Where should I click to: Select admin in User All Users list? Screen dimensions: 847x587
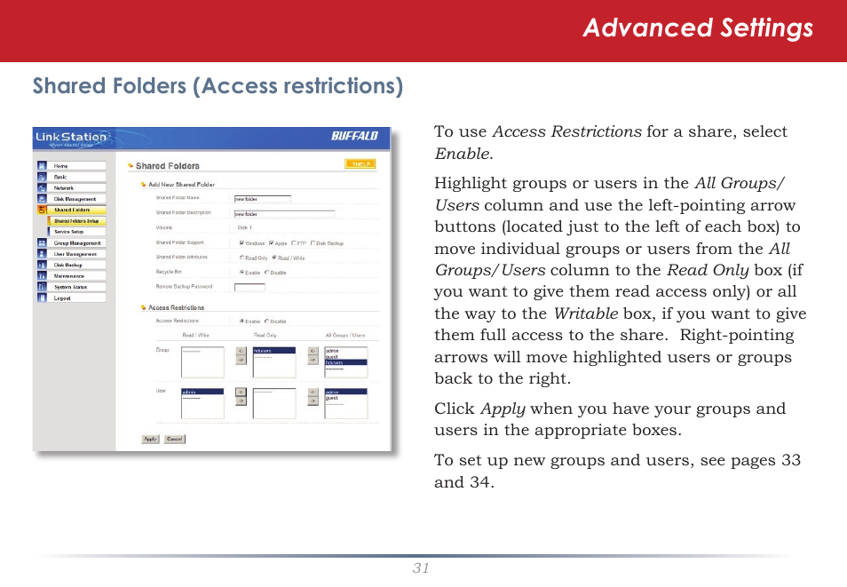(346, 392)
